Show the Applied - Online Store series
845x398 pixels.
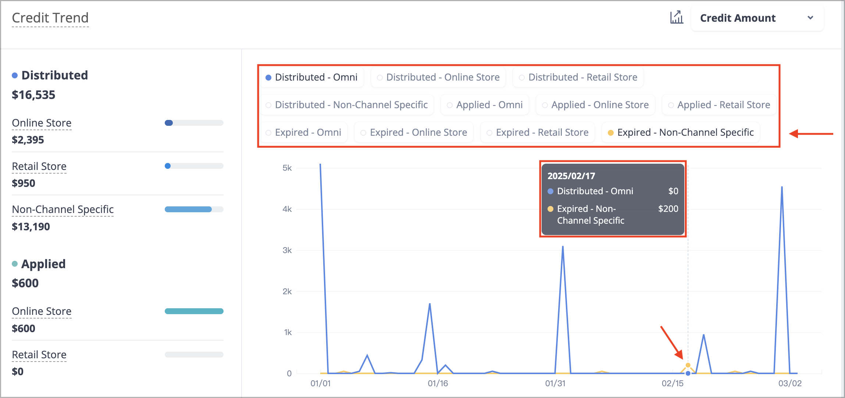(x=595, y=105)
